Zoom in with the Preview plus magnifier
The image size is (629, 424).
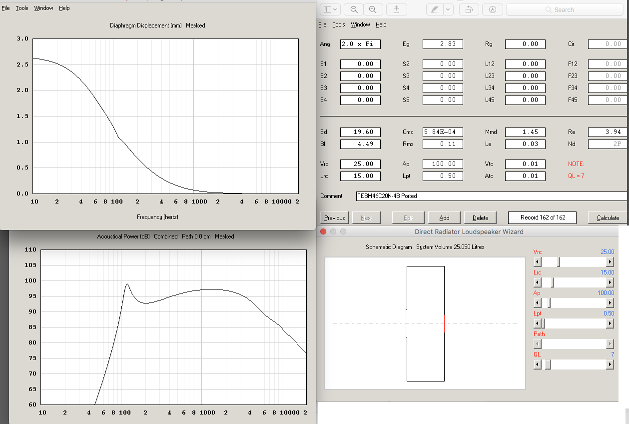(x=373, y=9)
